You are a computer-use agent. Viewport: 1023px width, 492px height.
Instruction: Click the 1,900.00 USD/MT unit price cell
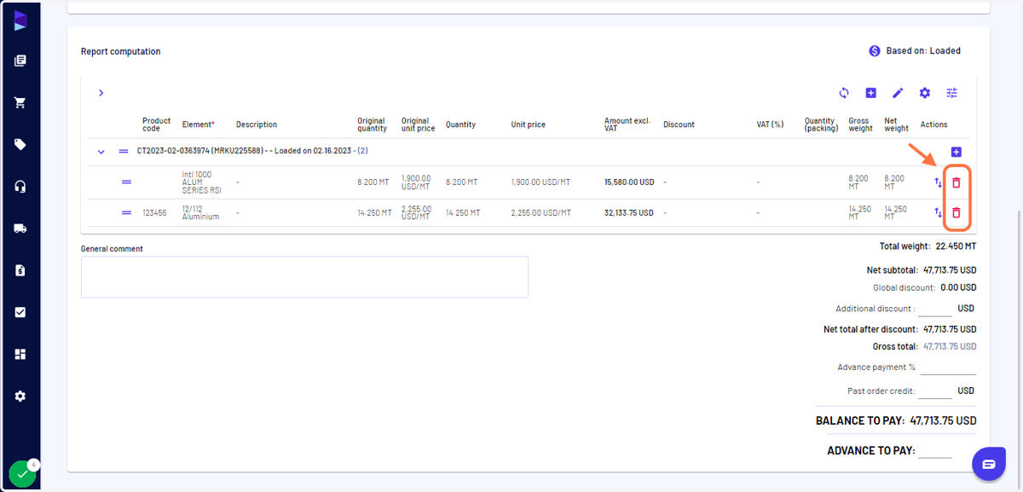point(540,182)
